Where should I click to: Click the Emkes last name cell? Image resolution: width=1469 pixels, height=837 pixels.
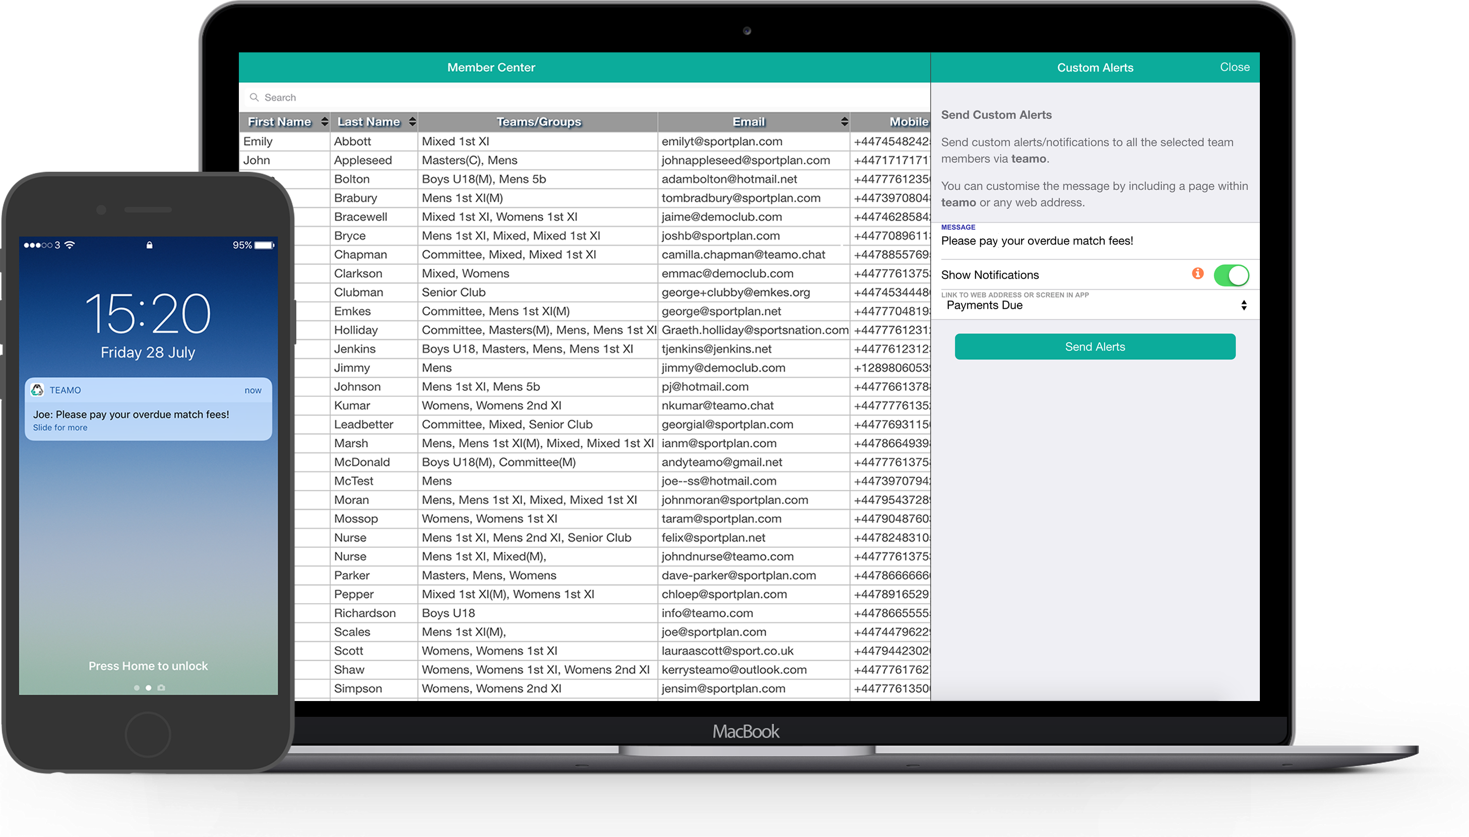[x=374, y=311]
